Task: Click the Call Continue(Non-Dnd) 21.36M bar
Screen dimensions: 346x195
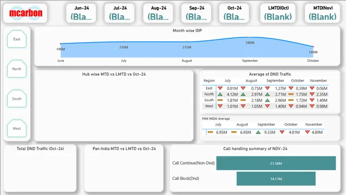Action: pos(276,163)
